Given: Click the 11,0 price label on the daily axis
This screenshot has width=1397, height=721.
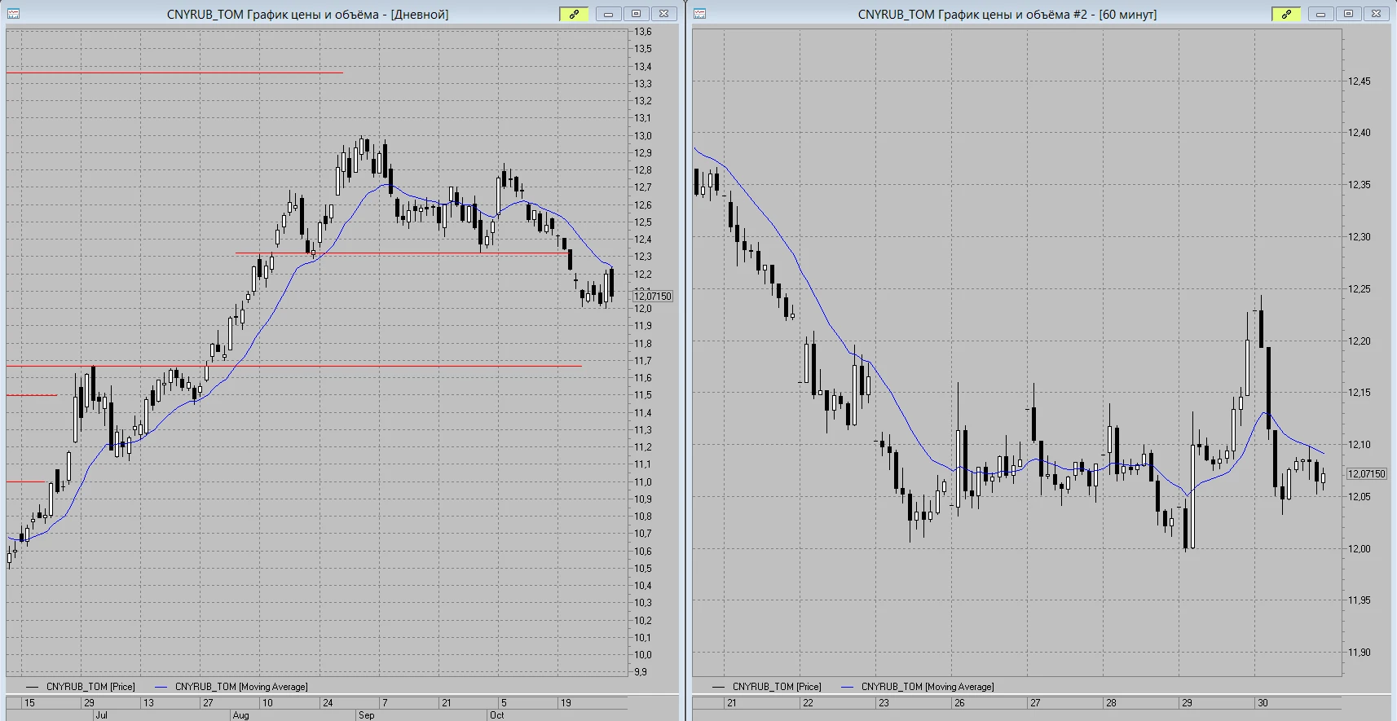Looking at the screenshot, I should 643,482.
